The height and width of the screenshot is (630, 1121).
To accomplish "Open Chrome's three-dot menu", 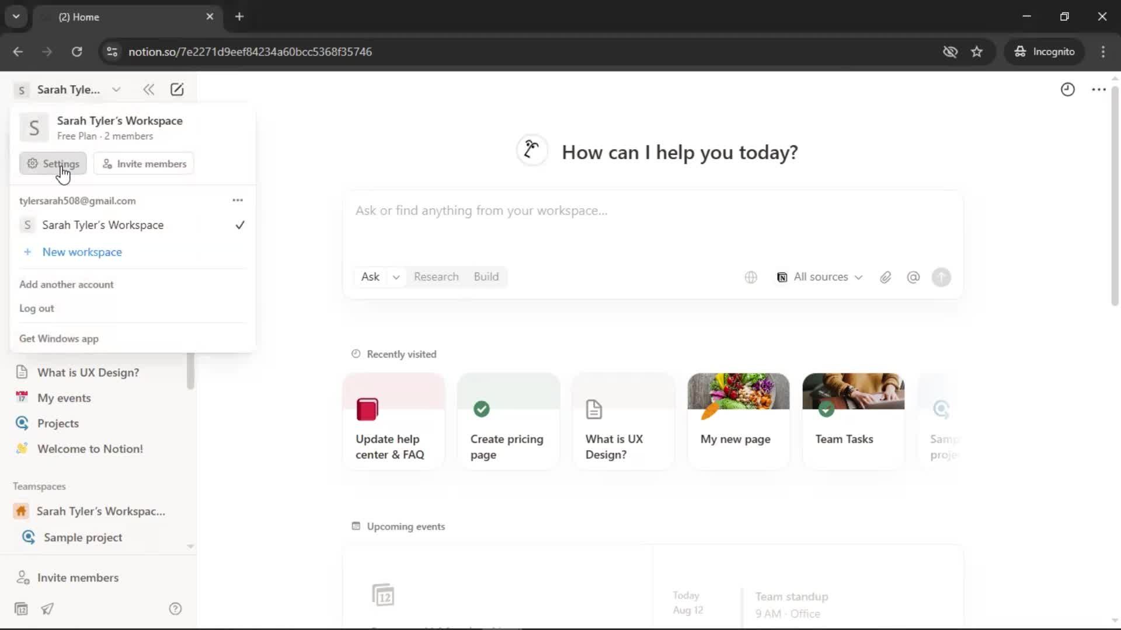I will (1103, 51).
